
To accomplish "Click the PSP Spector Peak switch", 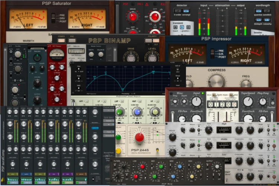I will pyautogui.click(x=78, y=78).
